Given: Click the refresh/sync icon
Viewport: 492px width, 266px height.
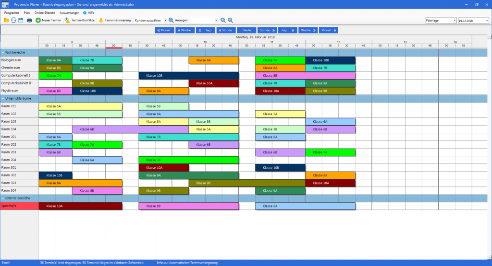Looking at the screenshot, I should (x=13, y=20).
